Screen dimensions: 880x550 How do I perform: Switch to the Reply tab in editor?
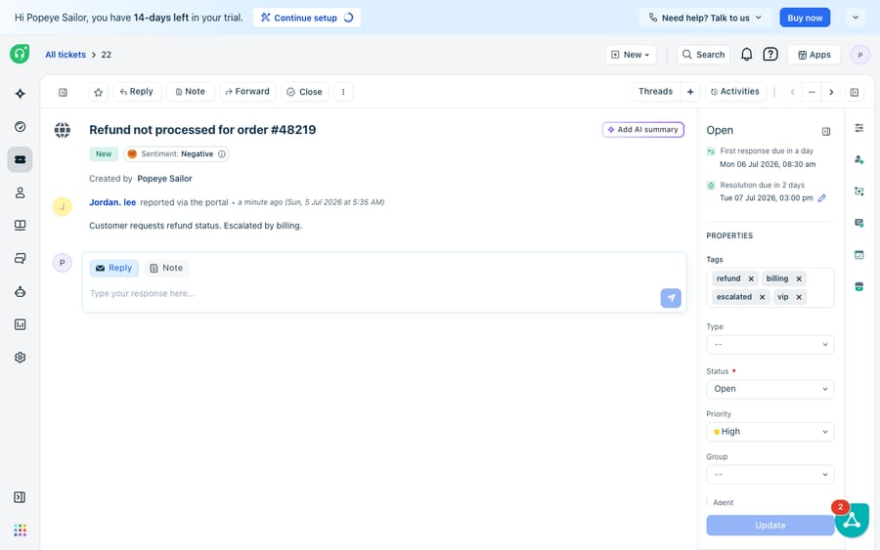(114, 268)
